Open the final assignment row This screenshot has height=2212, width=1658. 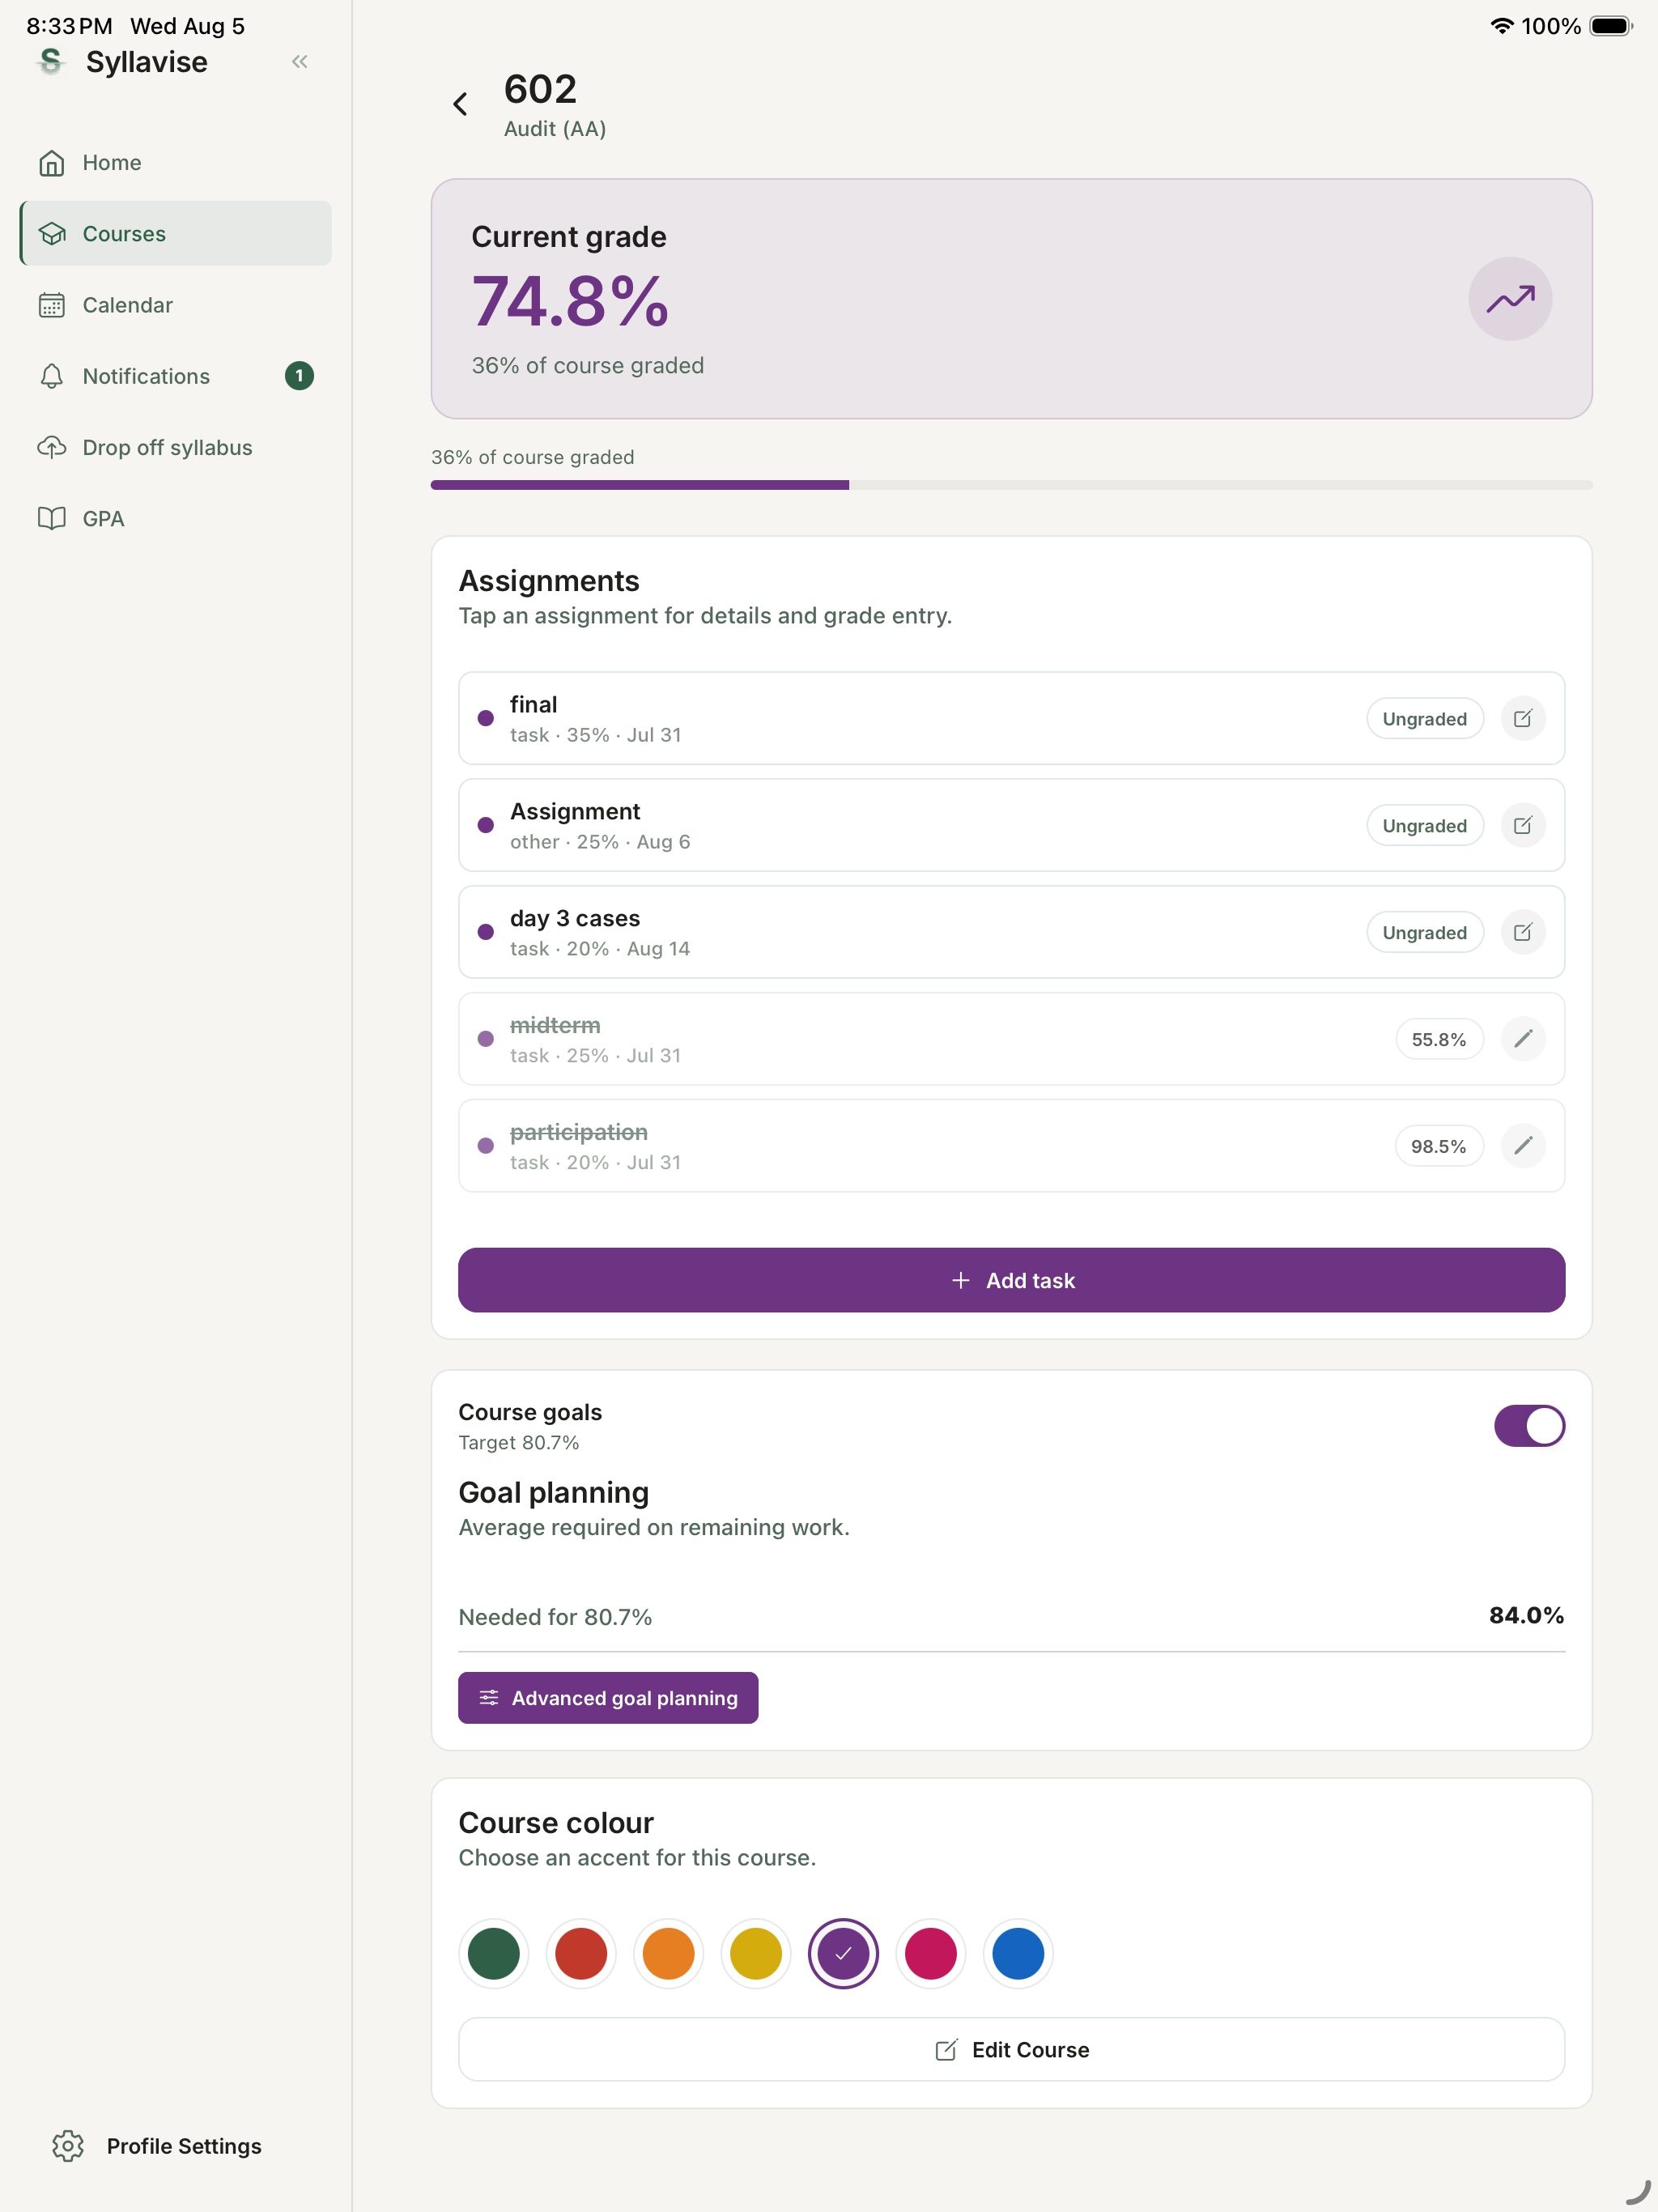(x=1011, y=718)
